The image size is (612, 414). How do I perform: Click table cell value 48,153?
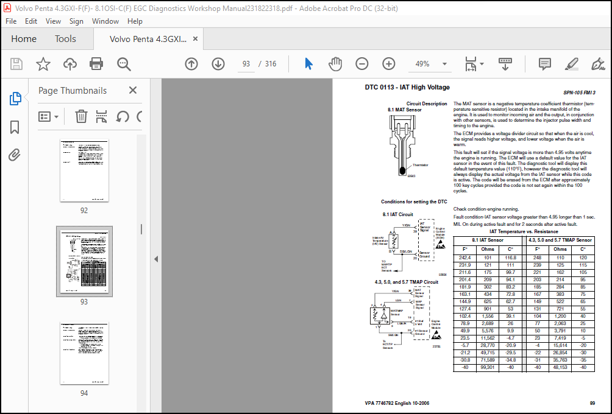click(x=560, y=367)
